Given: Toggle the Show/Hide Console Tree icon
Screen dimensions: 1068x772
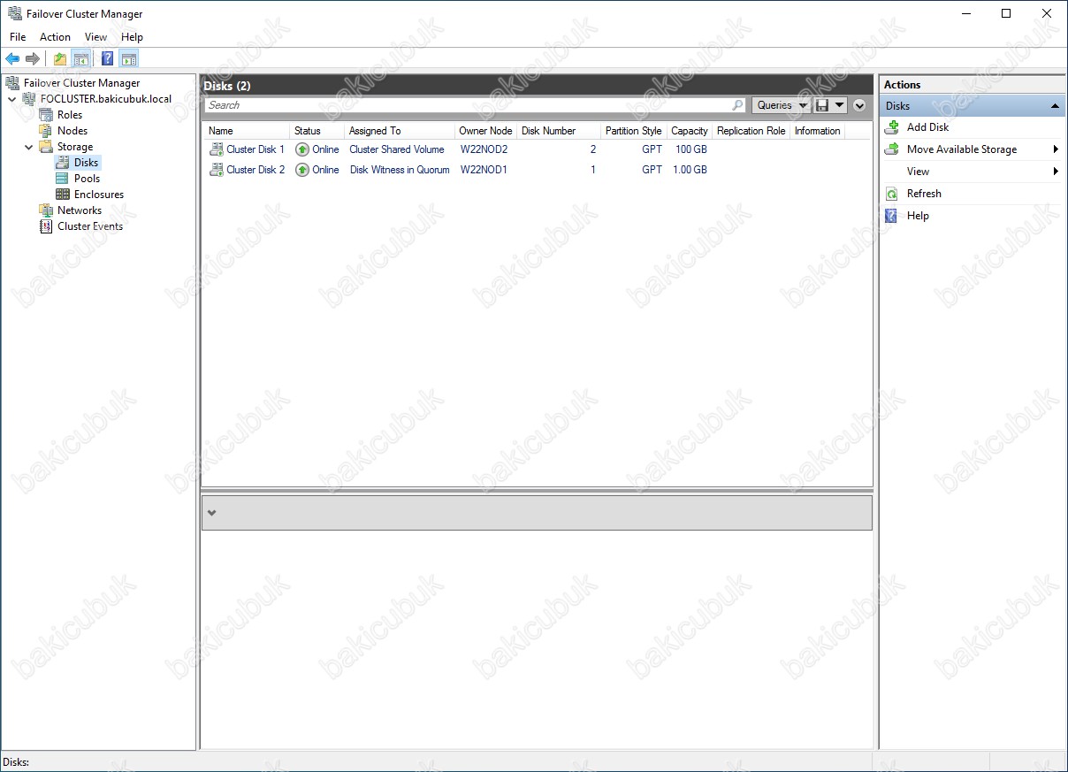Looking at the screenshot, I should (x=80, y=59).
